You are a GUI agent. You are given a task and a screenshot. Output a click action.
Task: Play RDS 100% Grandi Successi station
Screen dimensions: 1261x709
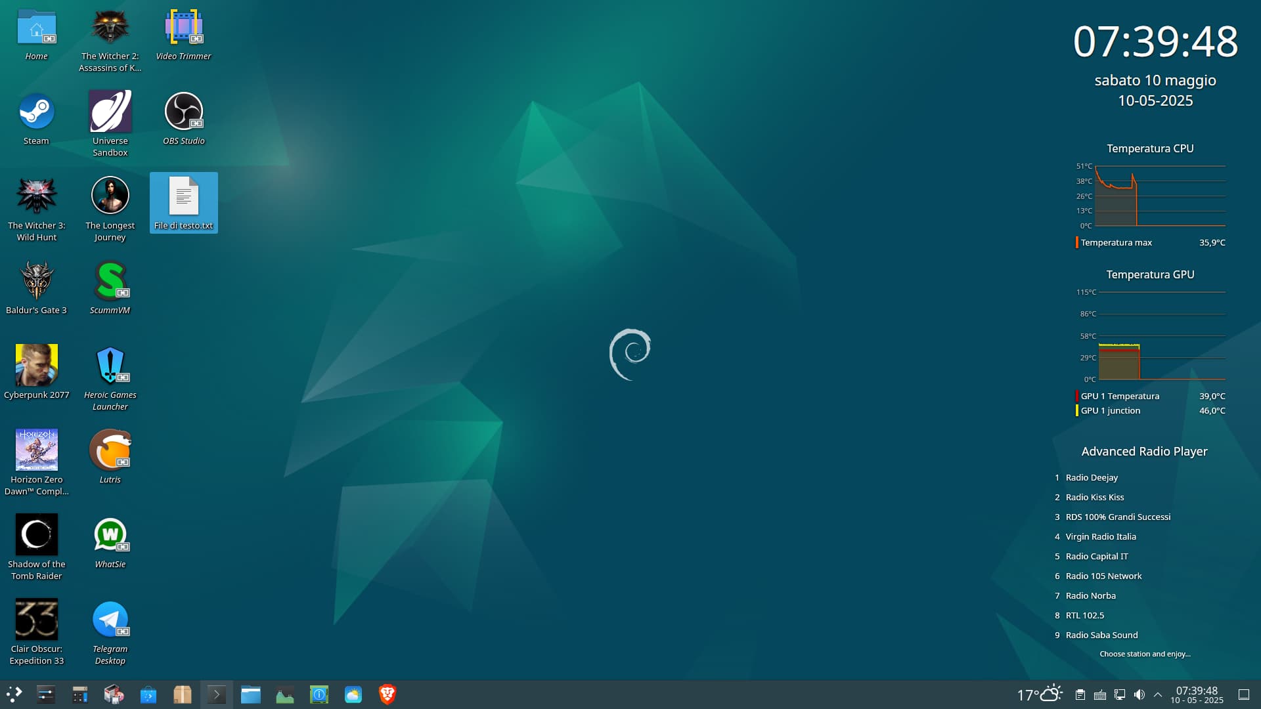[1118, 517]
